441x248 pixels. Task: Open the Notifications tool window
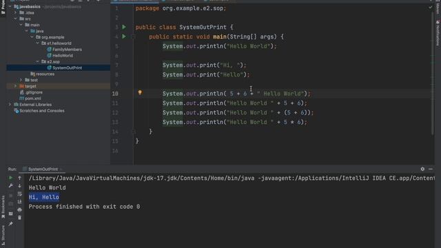tap(438, 32)
